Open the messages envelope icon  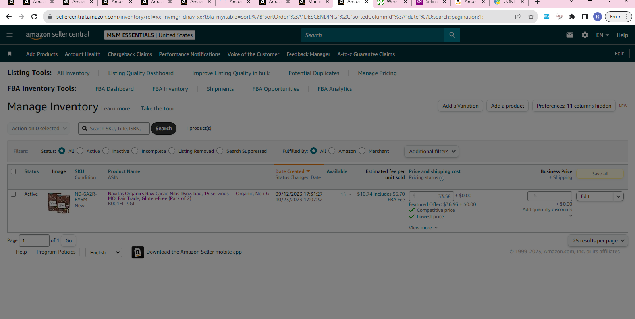[x=570, y=35]
